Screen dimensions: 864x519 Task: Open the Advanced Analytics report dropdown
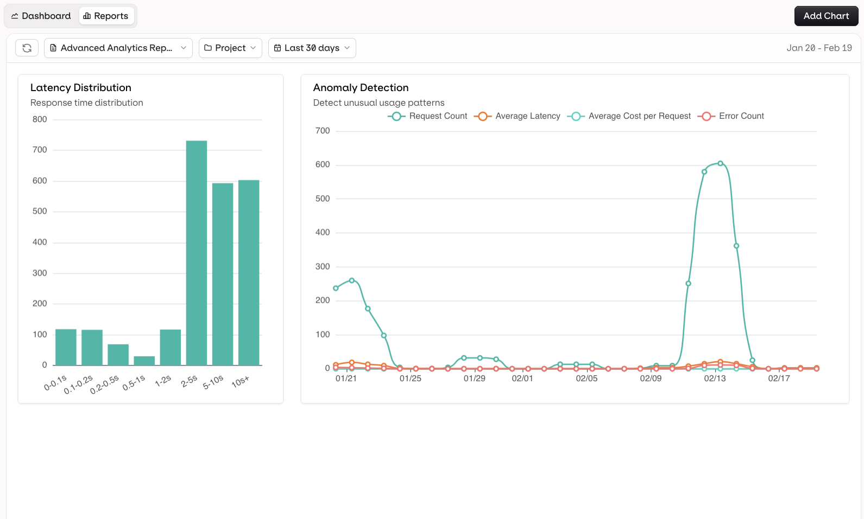118,48
